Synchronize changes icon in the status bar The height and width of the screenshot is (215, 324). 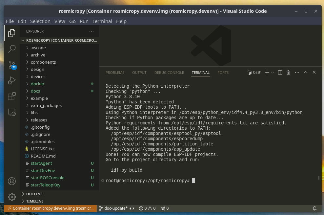[x=132, y=208]
